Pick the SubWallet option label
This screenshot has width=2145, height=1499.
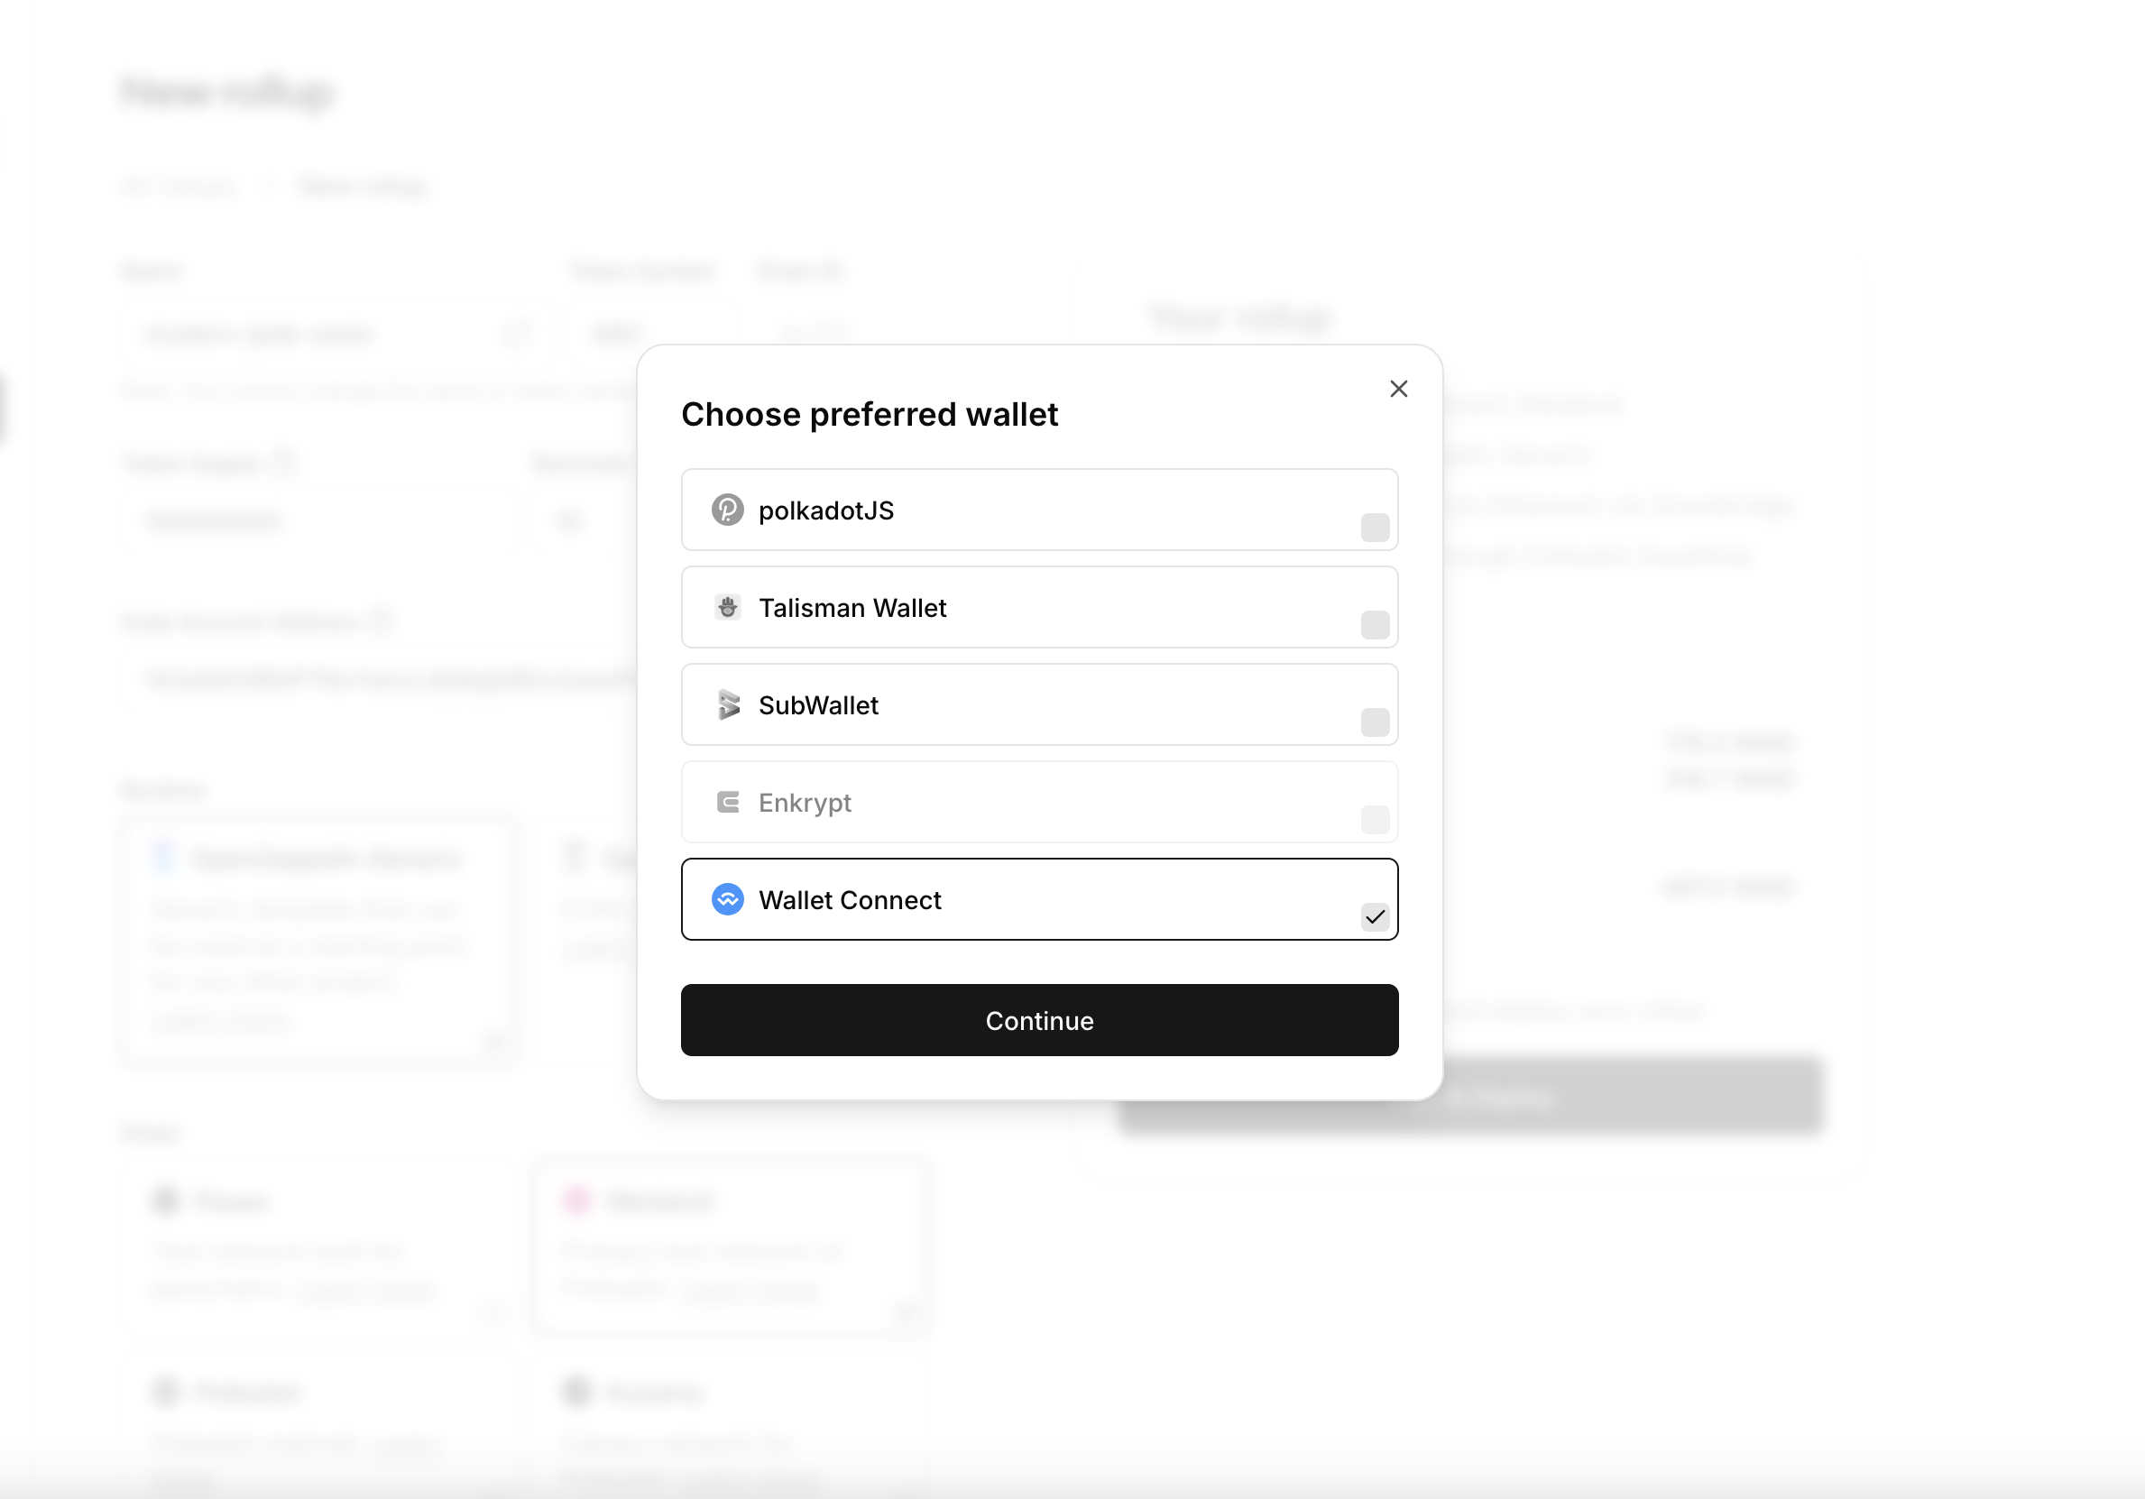click(818, 705)
